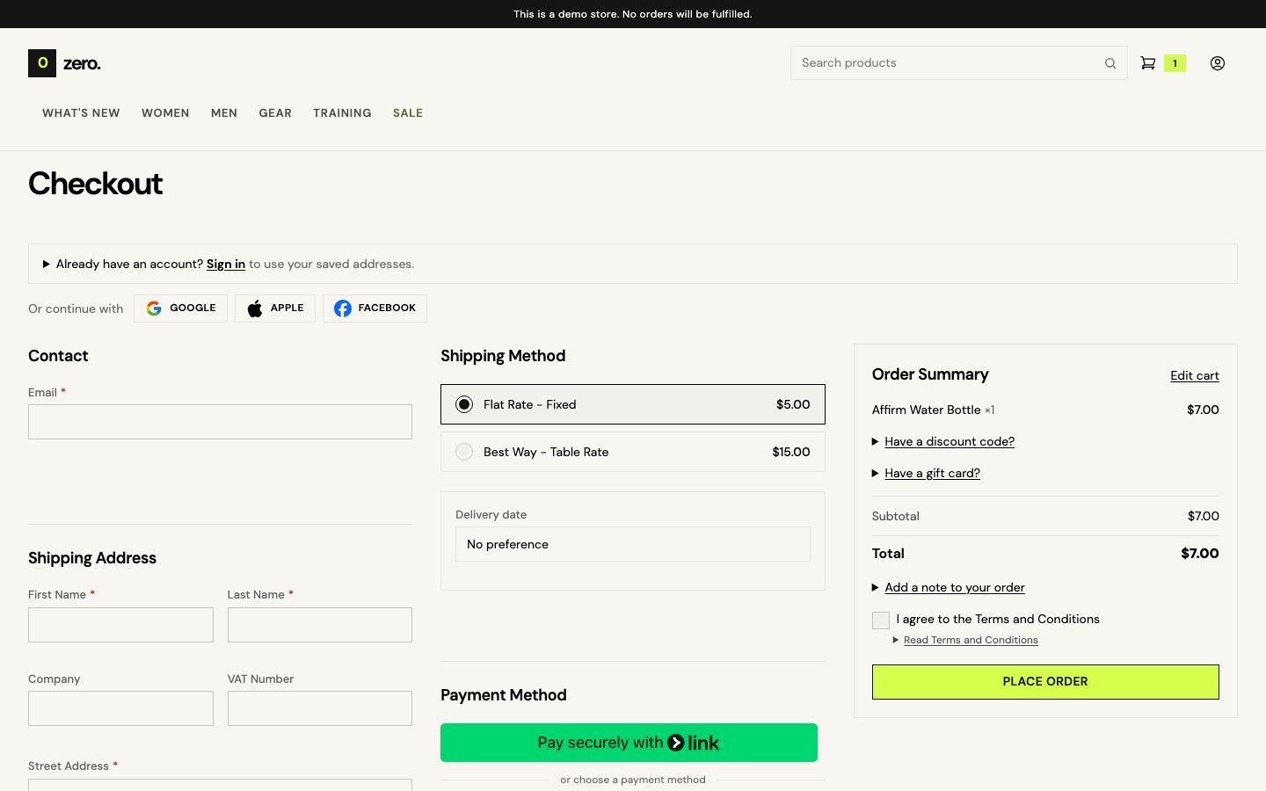Continue with Apple sign-in

tap(275, 308)
